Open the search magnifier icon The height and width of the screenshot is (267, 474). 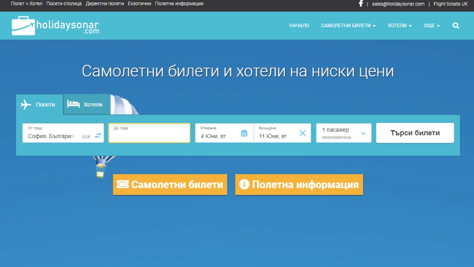(456, 26)
